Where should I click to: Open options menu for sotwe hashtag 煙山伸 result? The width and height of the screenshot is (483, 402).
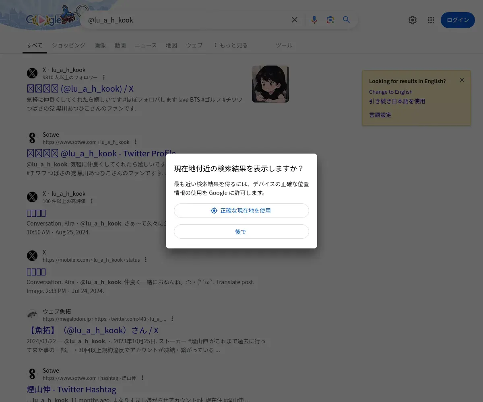[142, 378]
